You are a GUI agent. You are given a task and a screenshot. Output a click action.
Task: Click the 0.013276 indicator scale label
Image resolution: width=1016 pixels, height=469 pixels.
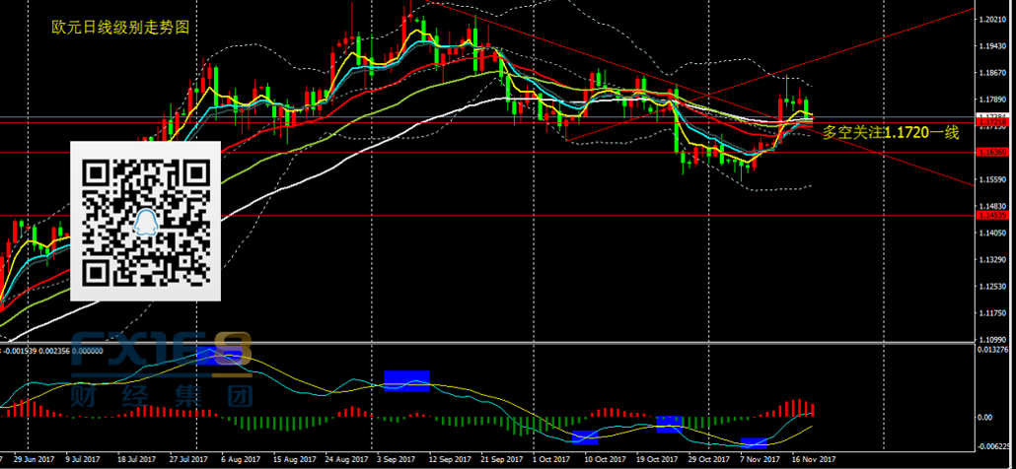click(992, 349)
